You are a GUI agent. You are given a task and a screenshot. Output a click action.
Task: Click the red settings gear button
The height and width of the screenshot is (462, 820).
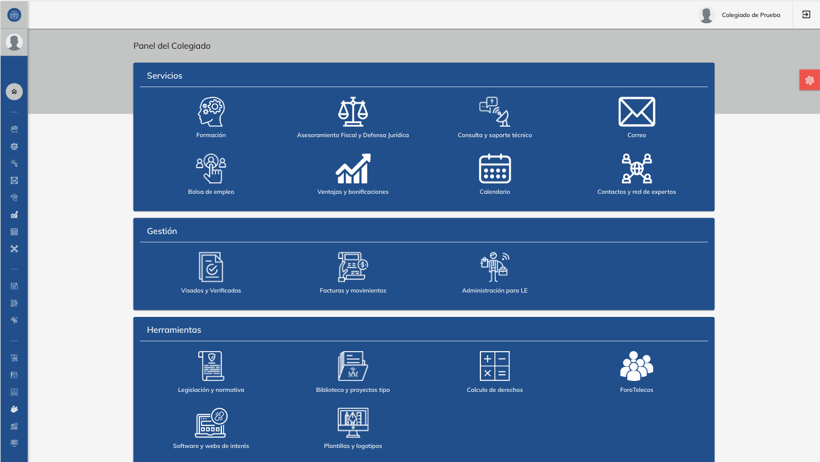[810, 80]
